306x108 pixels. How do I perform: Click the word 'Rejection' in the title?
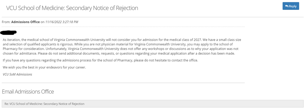coord(127,8)
